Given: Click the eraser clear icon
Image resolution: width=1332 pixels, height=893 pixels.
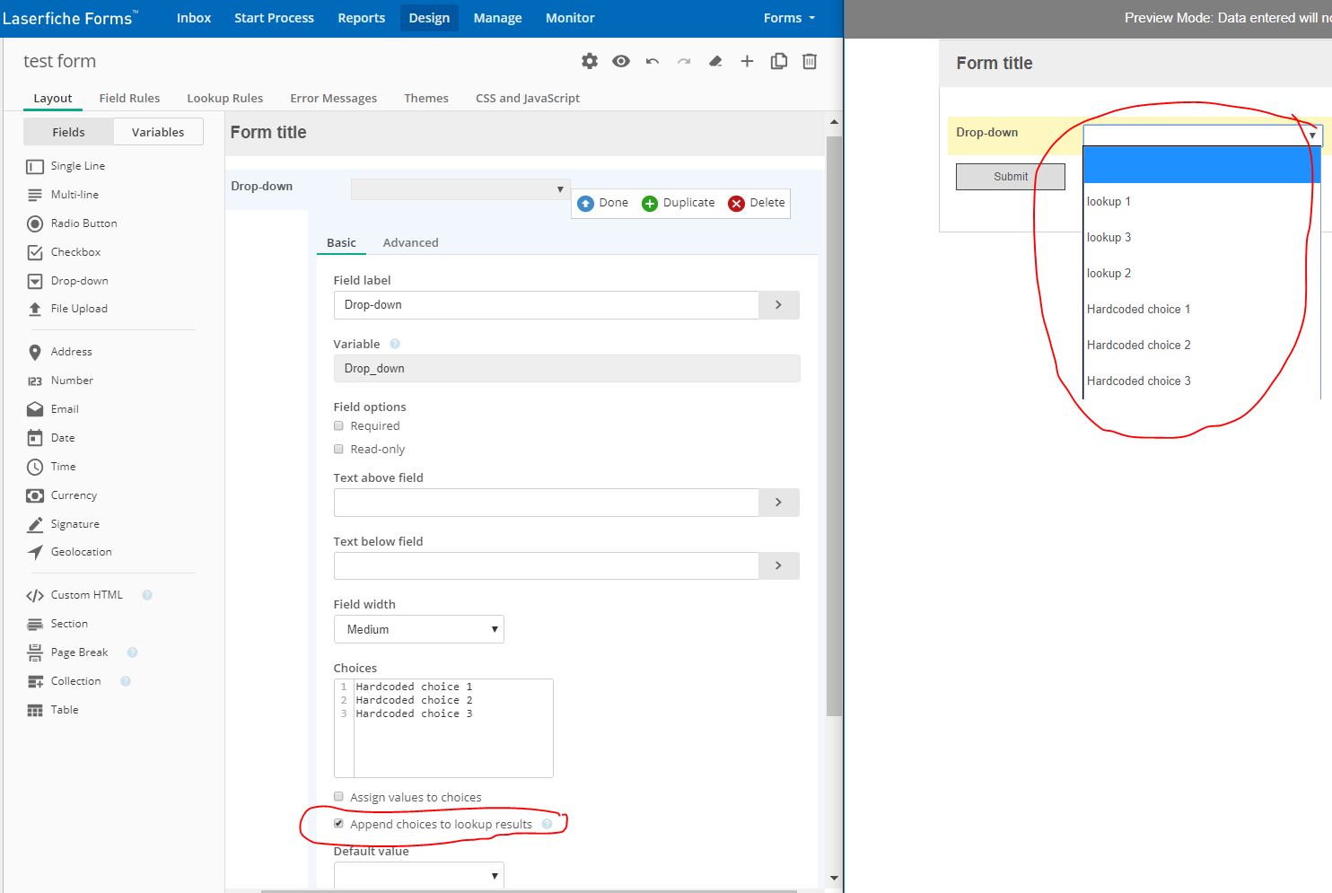Looking at the screenshot, I should pyautogui.click(x=715, y=61).
